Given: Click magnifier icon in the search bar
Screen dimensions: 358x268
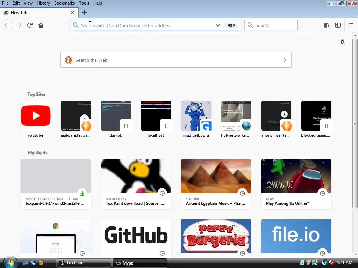Looking at the screenshot, I should [250, 25].
